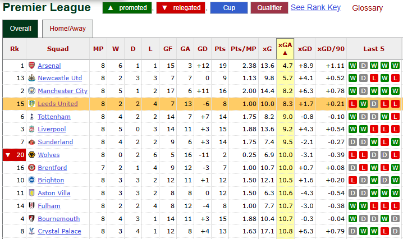Screen dimensions: 403x239
Task: Click the Manchester City crest icon
Action: pos(31,91)
